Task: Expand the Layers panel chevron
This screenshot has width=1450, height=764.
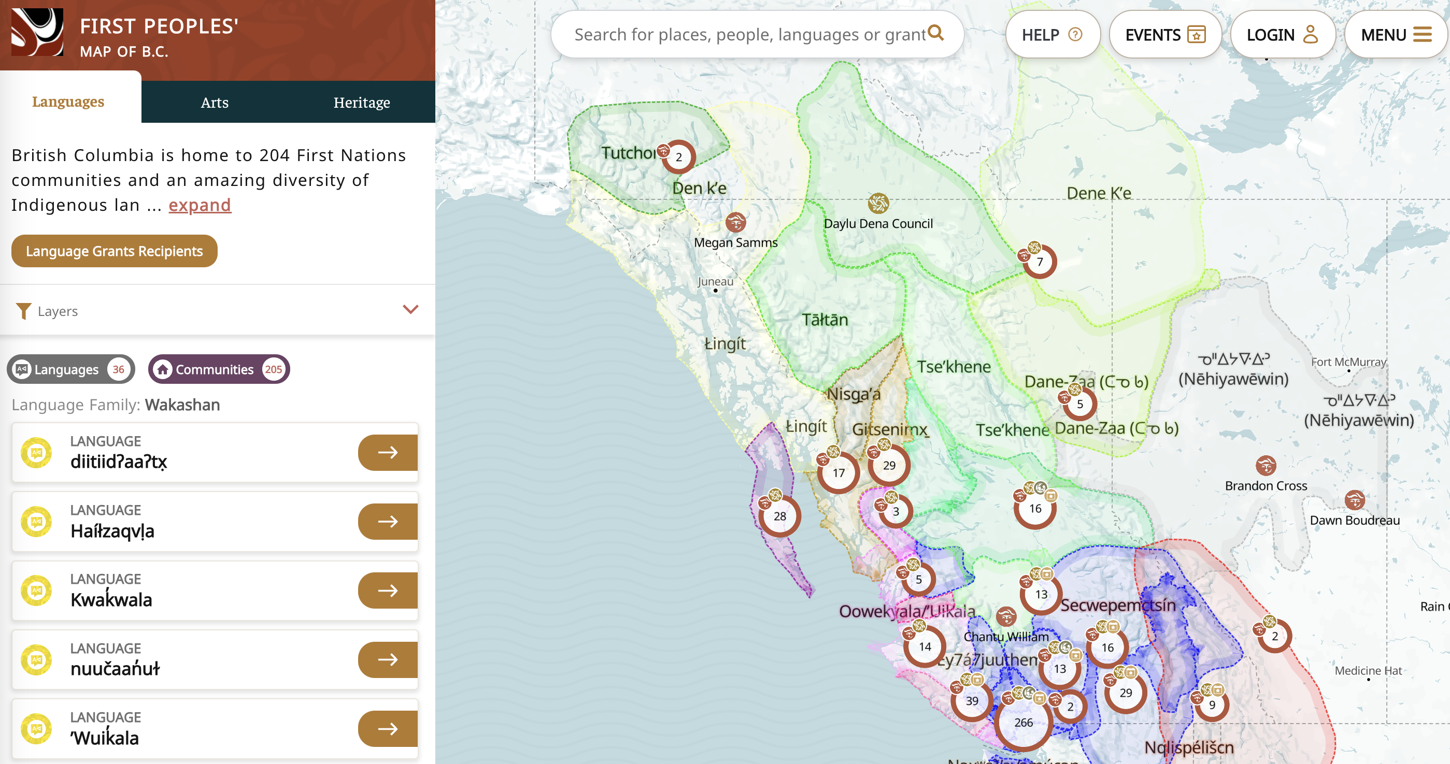Action: pyautogui.click(x=410, y=309)
